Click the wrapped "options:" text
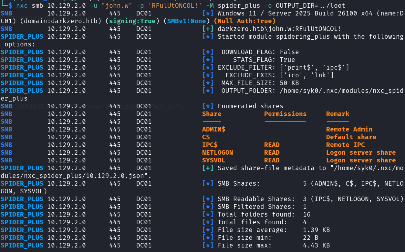Screen dimensions: 405x252 (20, 44)
